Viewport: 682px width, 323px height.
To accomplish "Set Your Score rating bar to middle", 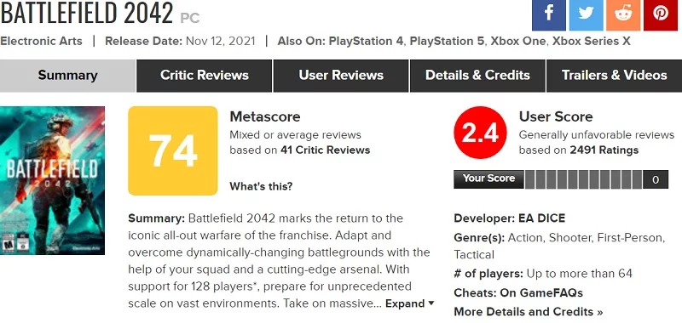I will click(x=583, y=179).
